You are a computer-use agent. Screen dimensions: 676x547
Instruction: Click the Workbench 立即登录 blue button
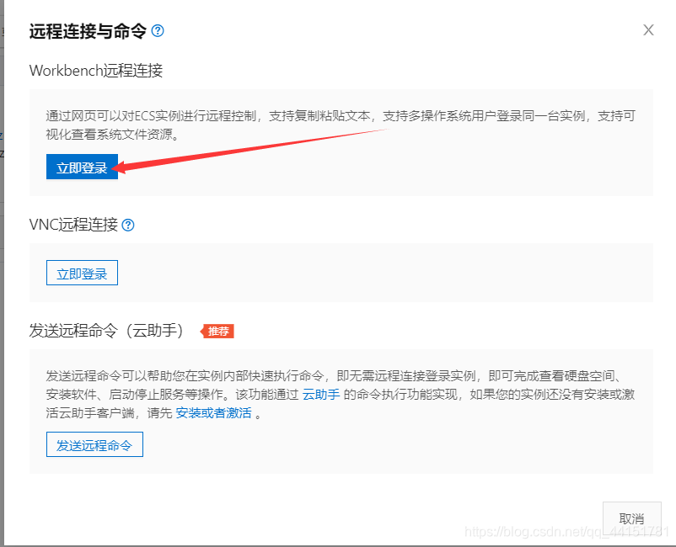pyautogui.click(x=82, y=167)
